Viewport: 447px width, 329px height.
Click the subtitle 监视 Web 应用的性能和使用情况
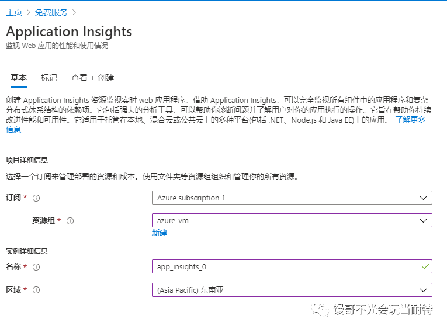57,46
